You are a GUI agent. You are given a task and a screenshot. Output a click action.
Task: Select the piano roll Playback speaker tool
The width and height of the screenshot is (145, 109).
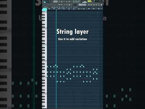(x=64, y=7)
